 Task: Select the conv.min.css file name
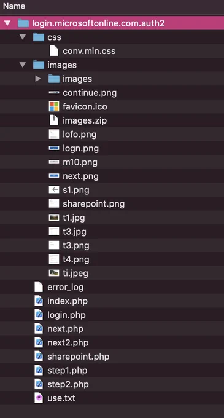point(89,51)
